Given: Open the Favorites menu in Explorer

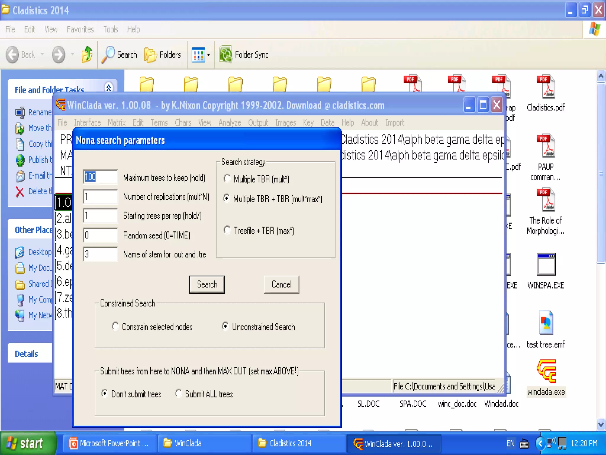Looking at the screenshot, I should 80,29.
